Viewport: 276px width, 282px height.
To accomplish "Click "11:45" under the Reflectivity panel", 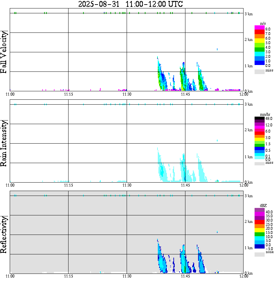I will pos(185,276).
